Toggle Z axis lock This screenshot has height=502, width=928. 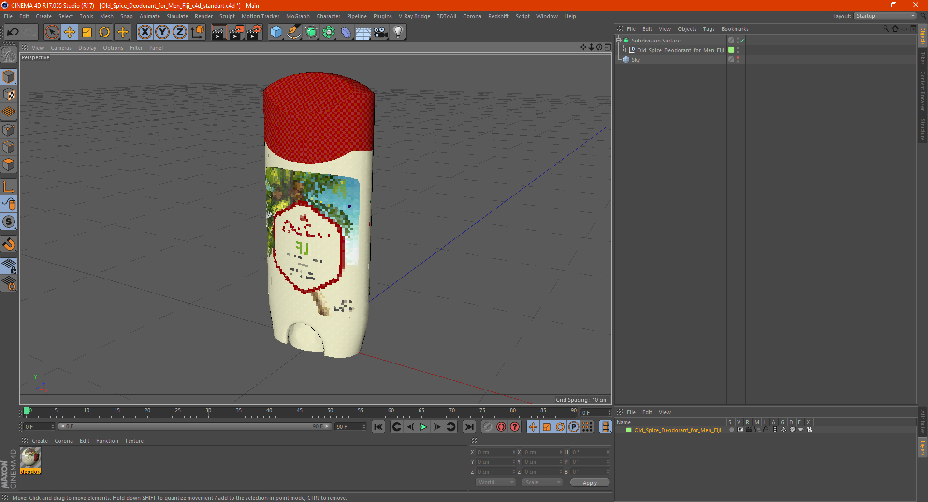(180, 32)
